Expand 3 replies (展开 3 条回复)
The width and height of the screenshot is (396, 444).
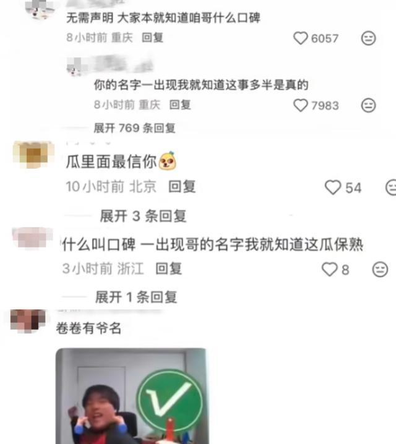[143, 216]
